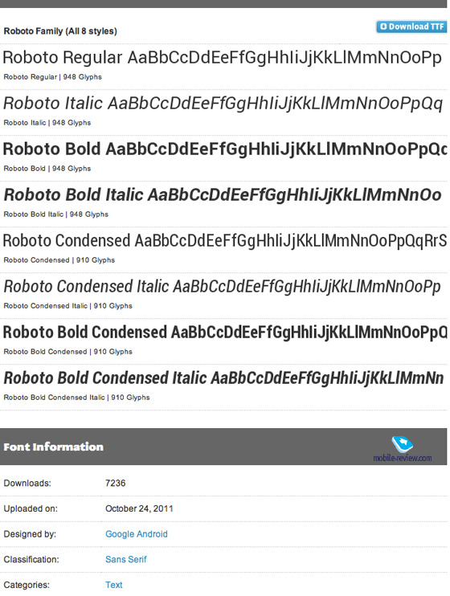The width and height of the screenshot is (450, 596).
Task: Select the Roboto Regular font preview
Action: coord(222,58)
